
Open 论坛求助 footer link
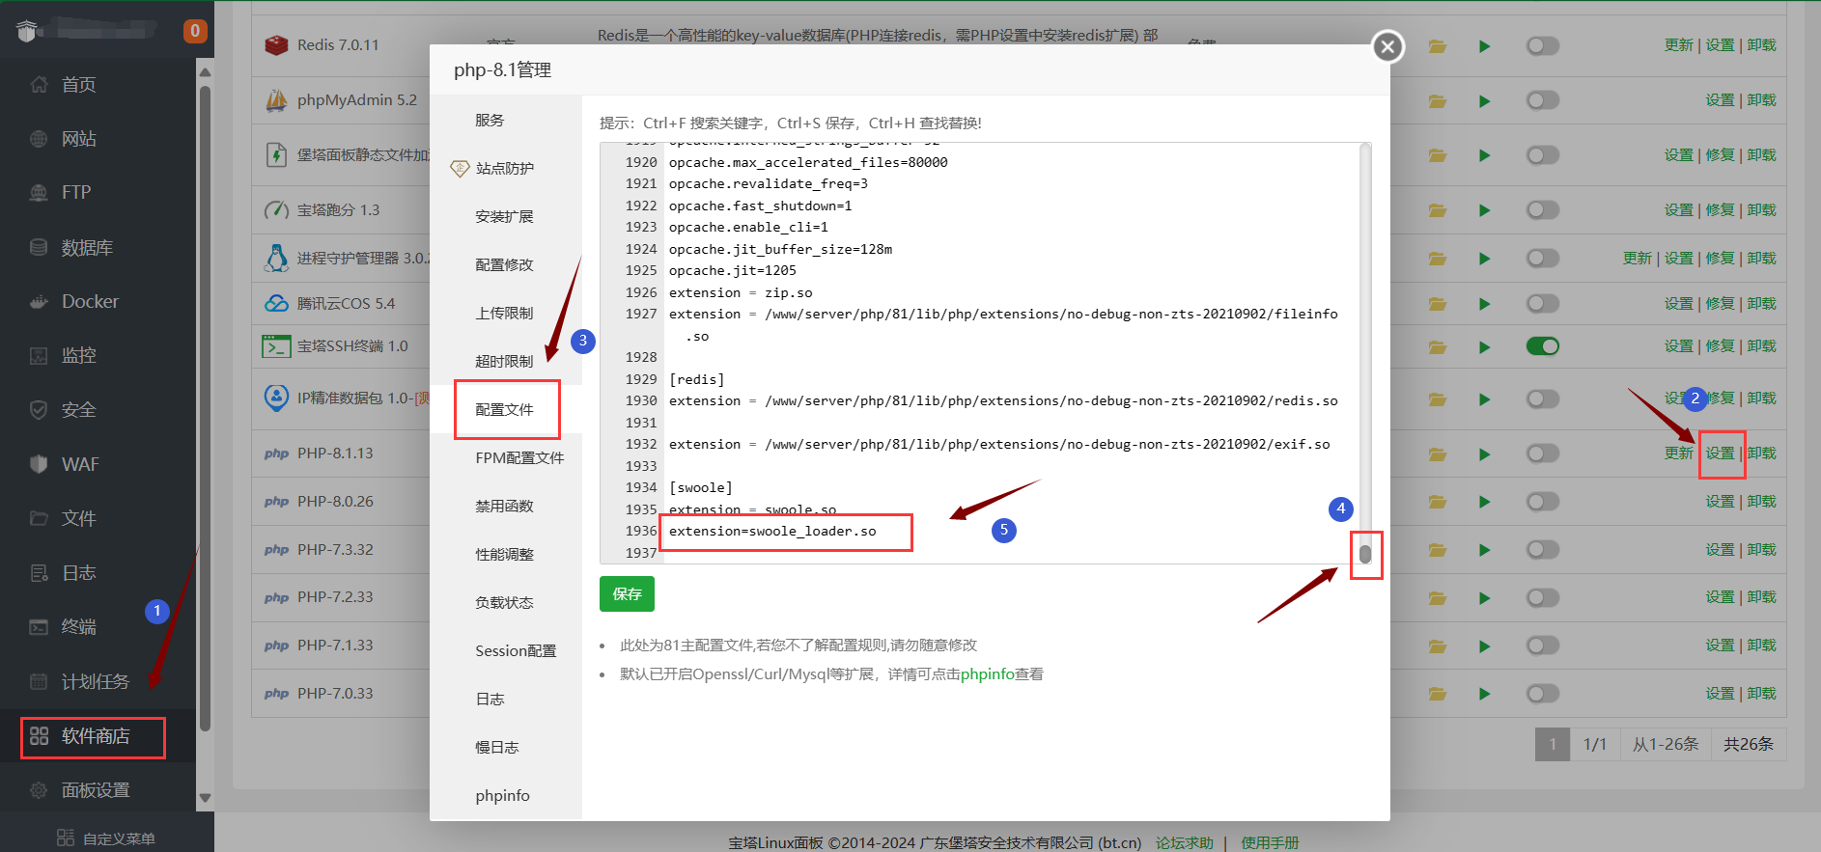tap(1184, 842)
